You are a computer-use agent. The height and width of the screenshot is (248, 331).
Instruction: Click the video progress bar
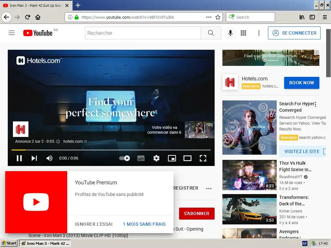(111, 150)
